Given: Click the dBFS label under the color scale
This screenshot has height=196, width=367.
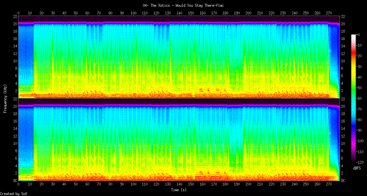Looking at the screenshot, I should [x=357, y=168].
